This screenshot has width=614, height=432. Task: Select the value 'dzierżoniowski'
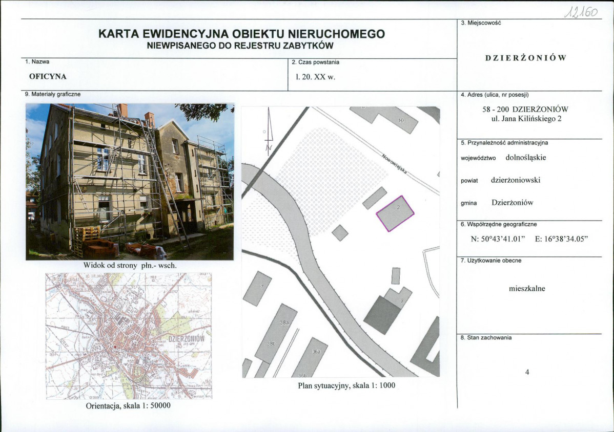pyautogui.click(x=516, y=180)
